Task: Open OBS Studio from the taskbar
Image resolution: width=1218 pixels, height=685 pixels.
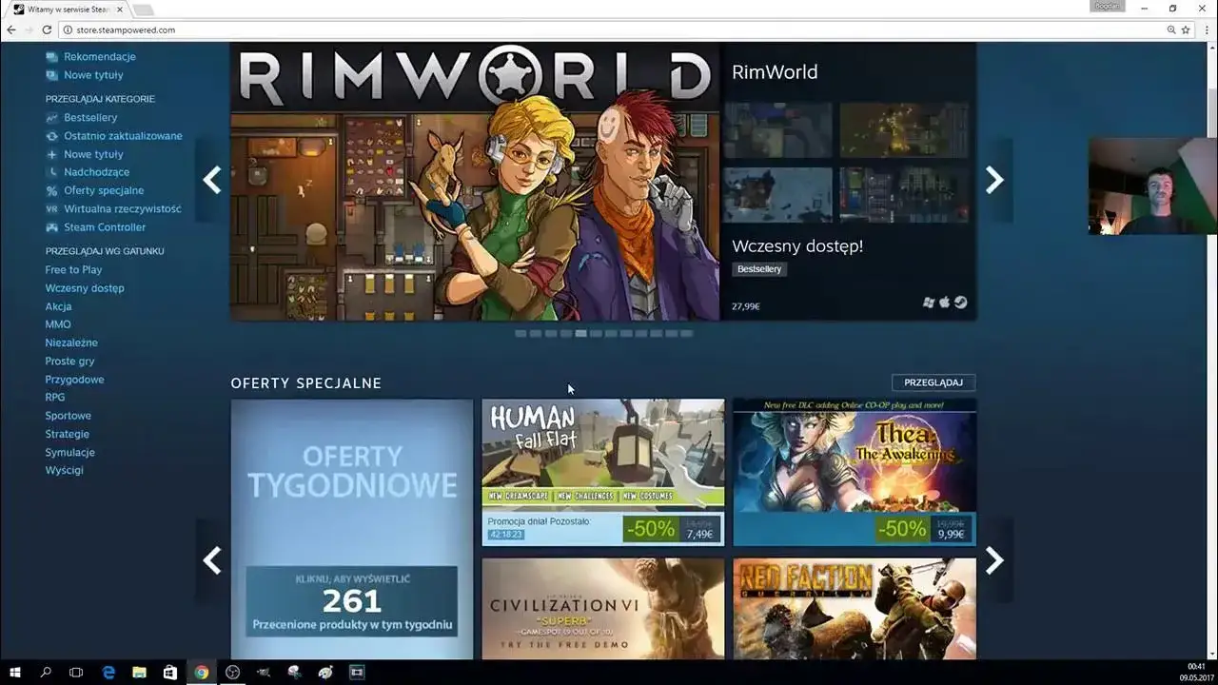Action: [x=232, y=672]
